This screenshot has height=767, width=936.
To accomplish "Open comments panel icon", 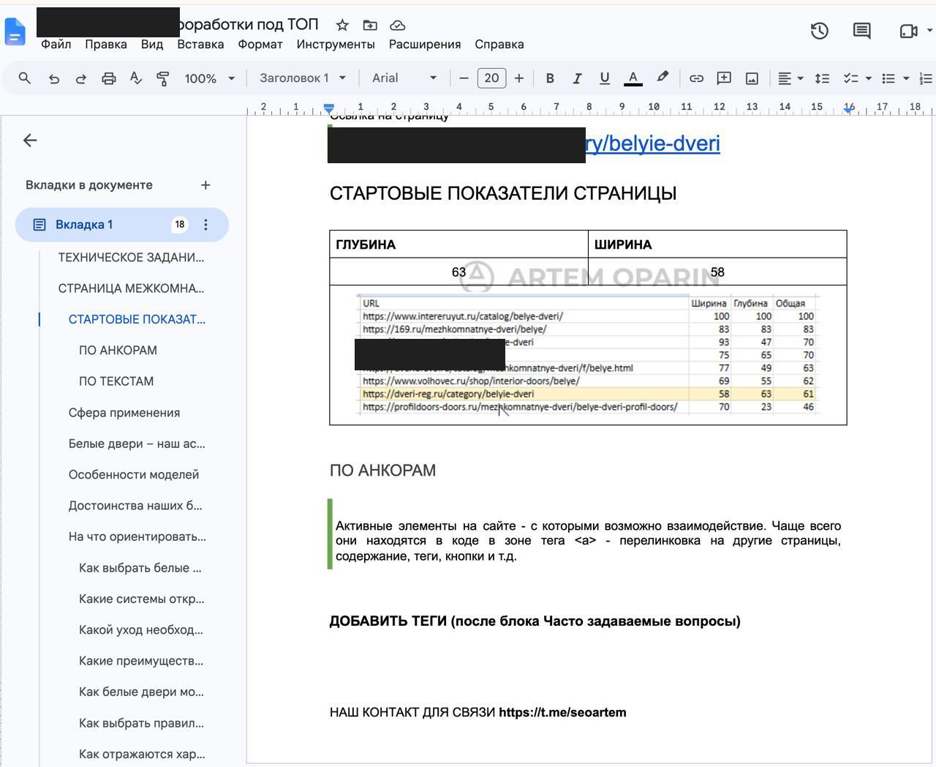I will [x=861, y=31].
